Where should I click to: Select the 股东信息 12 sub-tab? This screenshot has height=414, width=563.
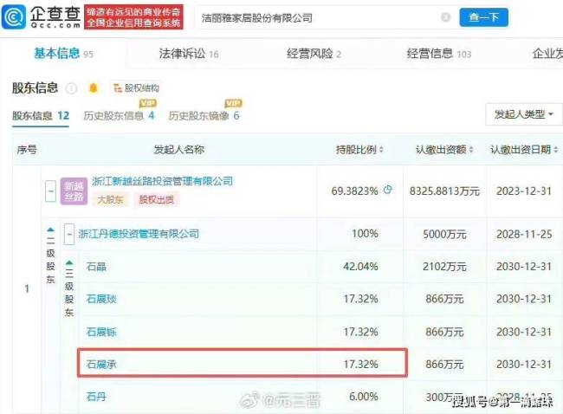[x=41, y=115]
